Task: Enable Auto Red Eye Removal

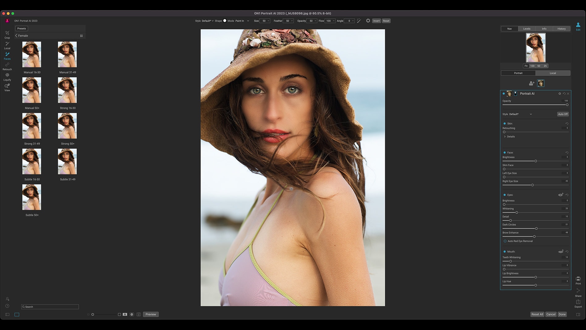Action: point(505,241)
